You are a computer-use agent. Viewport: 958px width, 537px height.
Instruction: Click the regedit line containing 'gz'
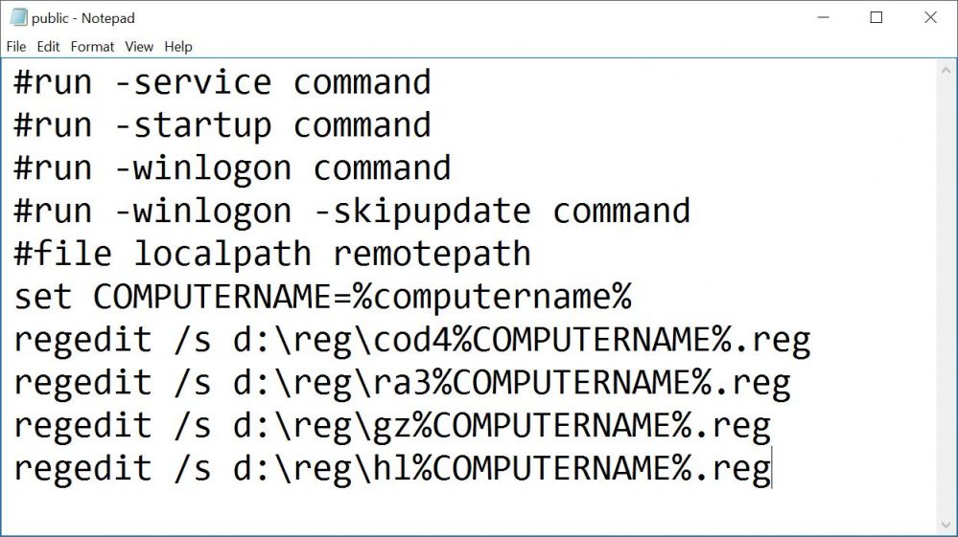(x=391, y=426)
